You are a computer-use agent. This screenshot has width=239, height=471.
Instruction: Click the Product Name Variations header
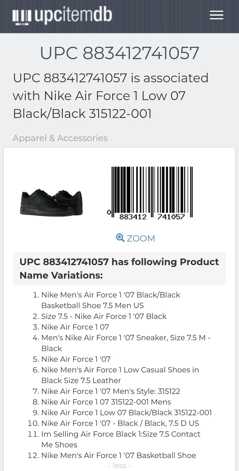[x=119, y=268]
